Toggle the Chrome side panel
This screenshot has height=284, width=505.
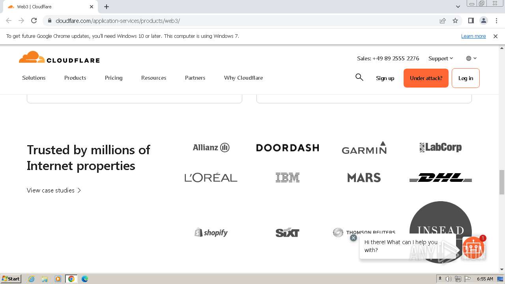click(471, 21)
